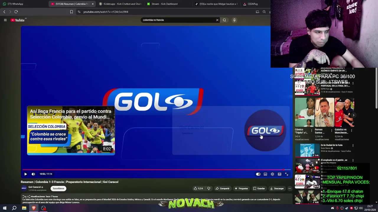Bookmark this page icon
Viewport: 378px width, 212px height.
(x=71, y=12)
